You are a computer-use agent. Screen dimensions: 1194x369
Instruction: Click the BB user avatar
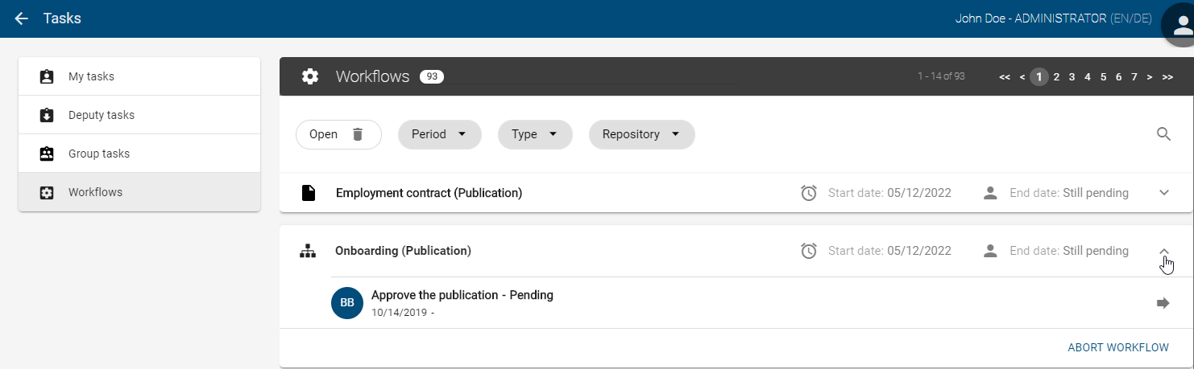tap(347, 303)
